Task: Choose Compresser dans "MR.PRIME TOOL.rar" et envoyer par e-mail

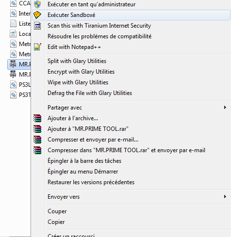Action: click(x=126, y=150)
